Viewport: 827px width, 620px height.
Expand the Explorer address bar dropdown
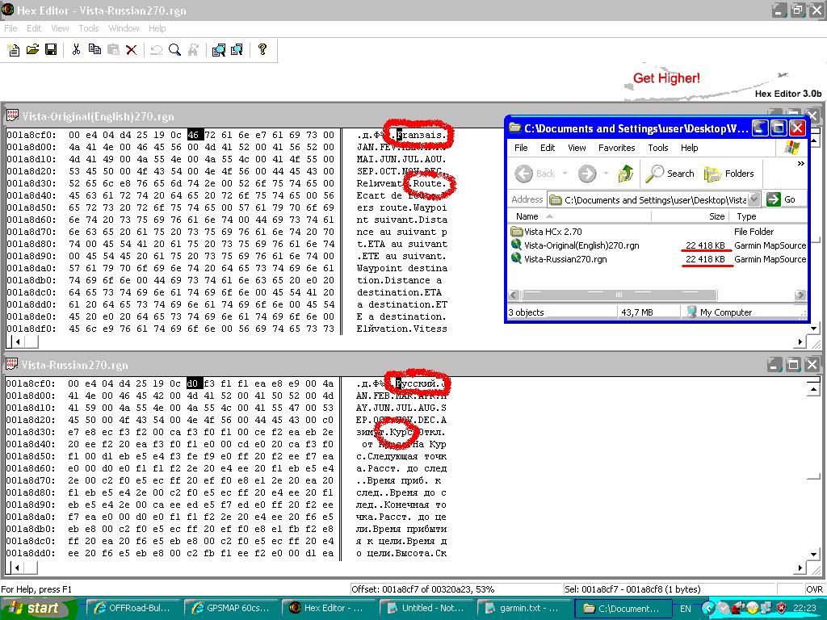(x=754, y=199)
